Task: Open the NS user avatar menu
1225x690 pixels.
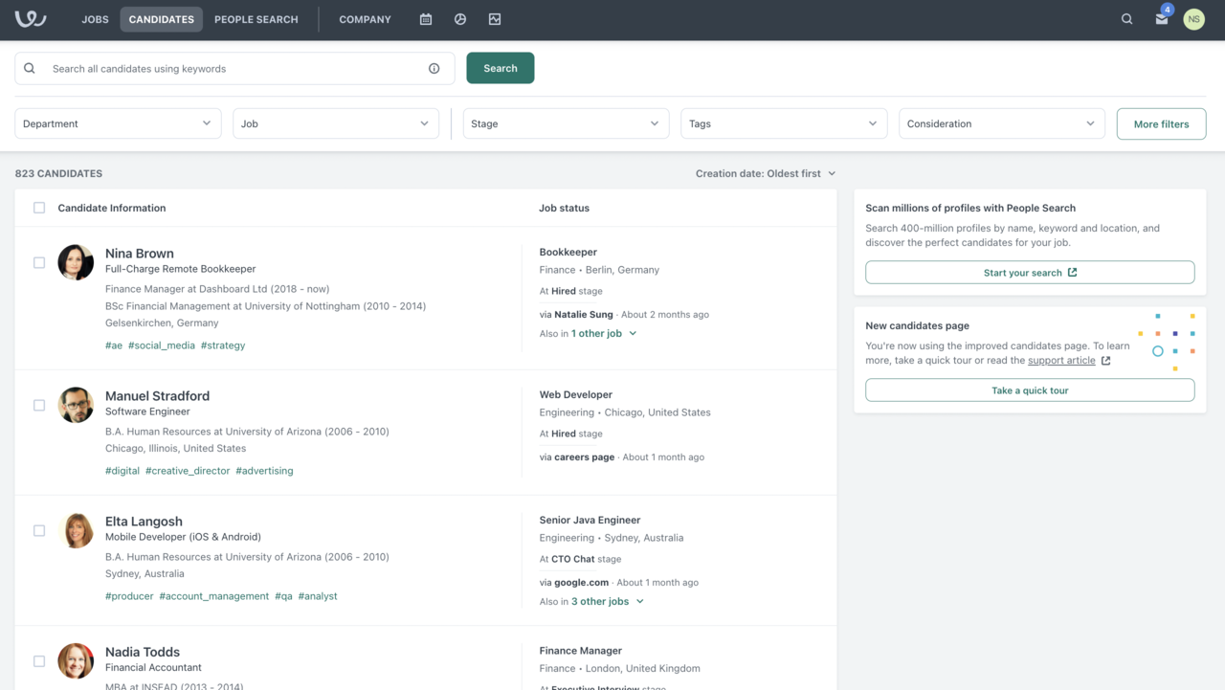Action: click(x=1193, y=19)
